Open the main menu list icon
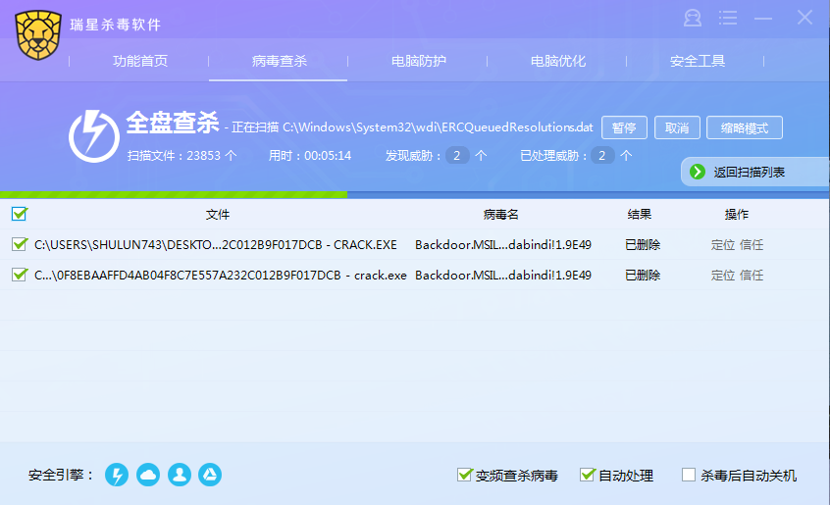Viewport: 830px width, 505px height. pyautogui.click(x=728, y=18)
